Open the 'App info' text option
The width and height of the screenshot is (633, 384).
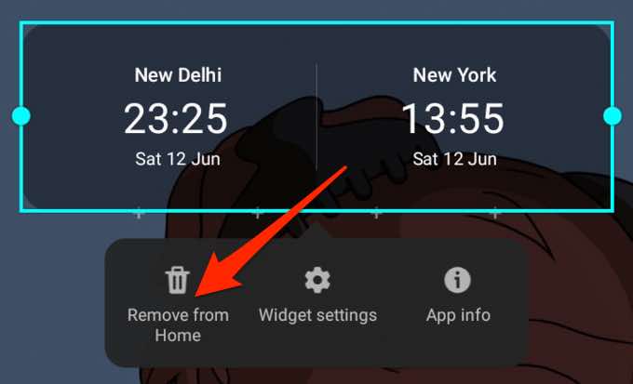[458, 315]
